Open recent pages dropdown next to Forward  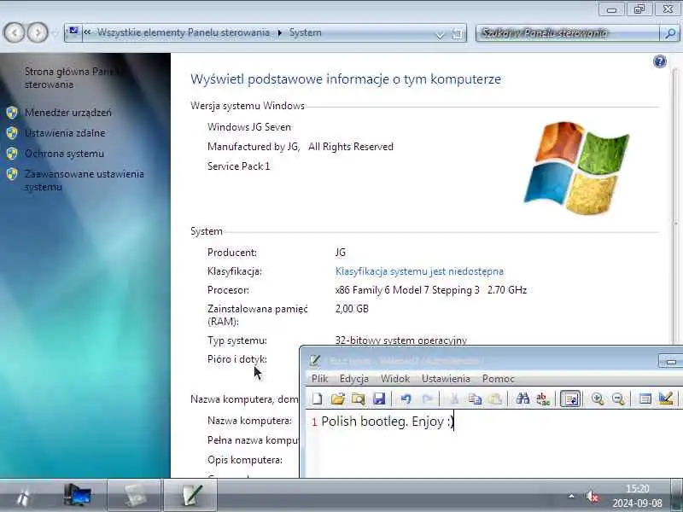(x=55, y=33)
